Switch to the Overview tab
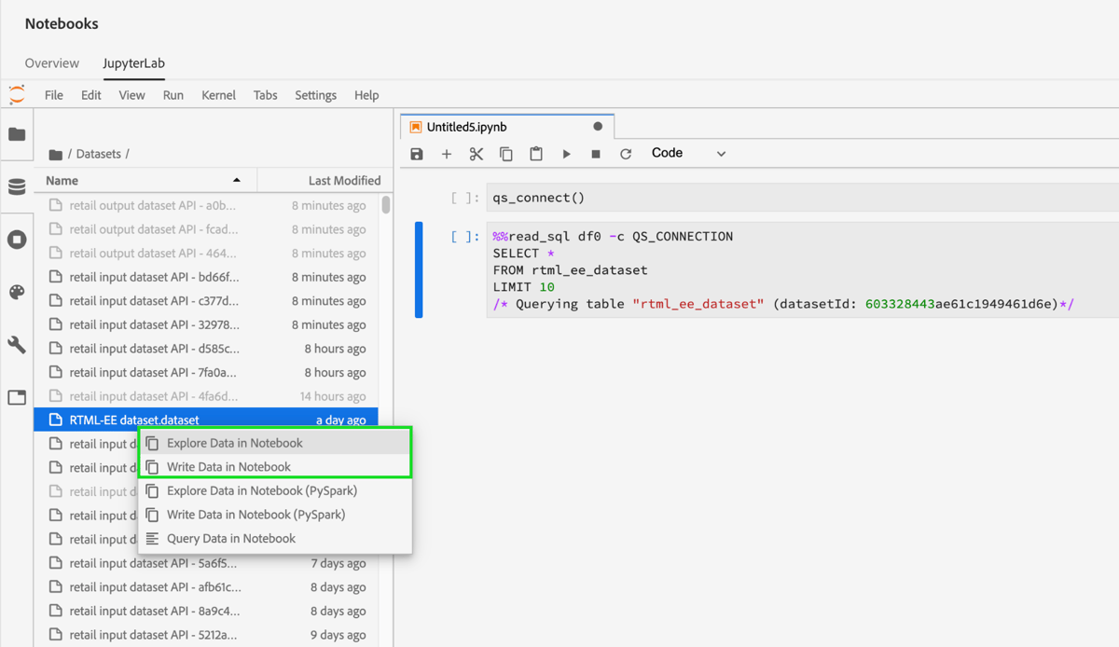The width and height of the screenshot is (1119, 647). [51, 62]
